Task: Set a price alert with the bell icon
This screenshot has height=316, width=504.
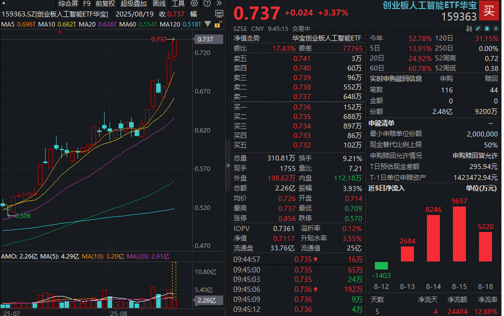Action: click(x=487, y=28)
